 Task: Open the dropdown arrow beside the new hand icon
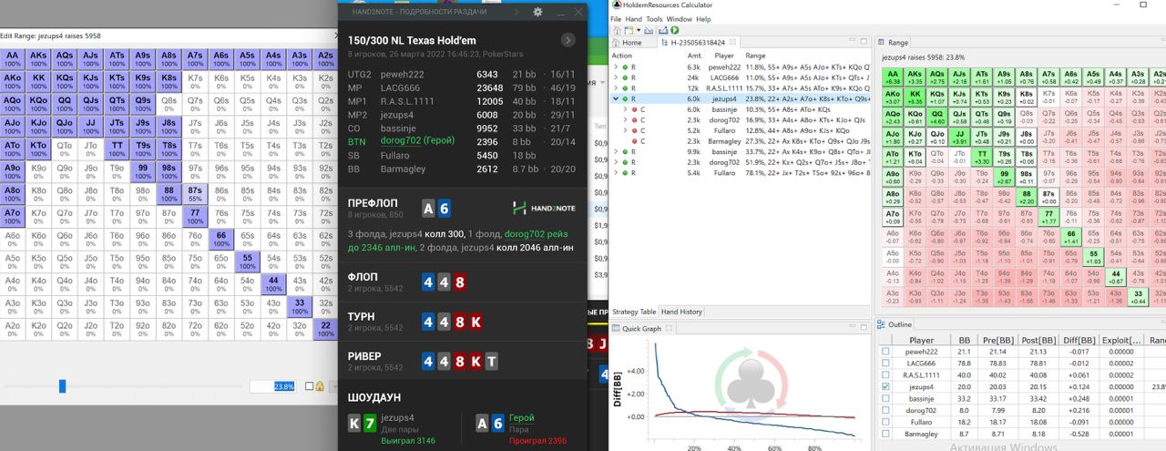click(639, 30)
